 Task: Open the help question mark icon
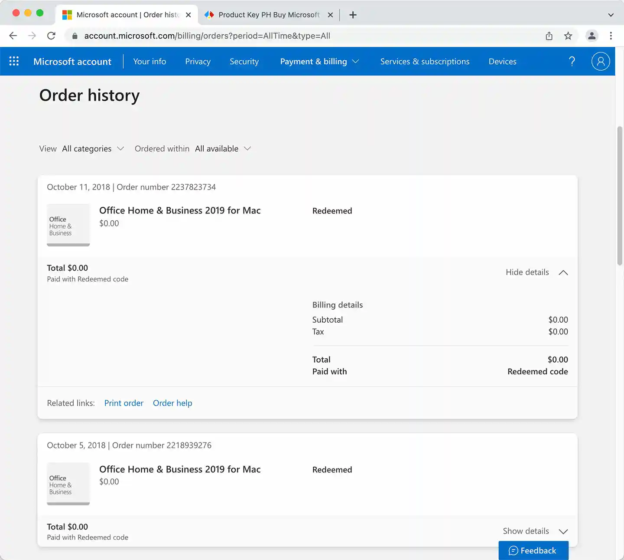coord(572,61)
